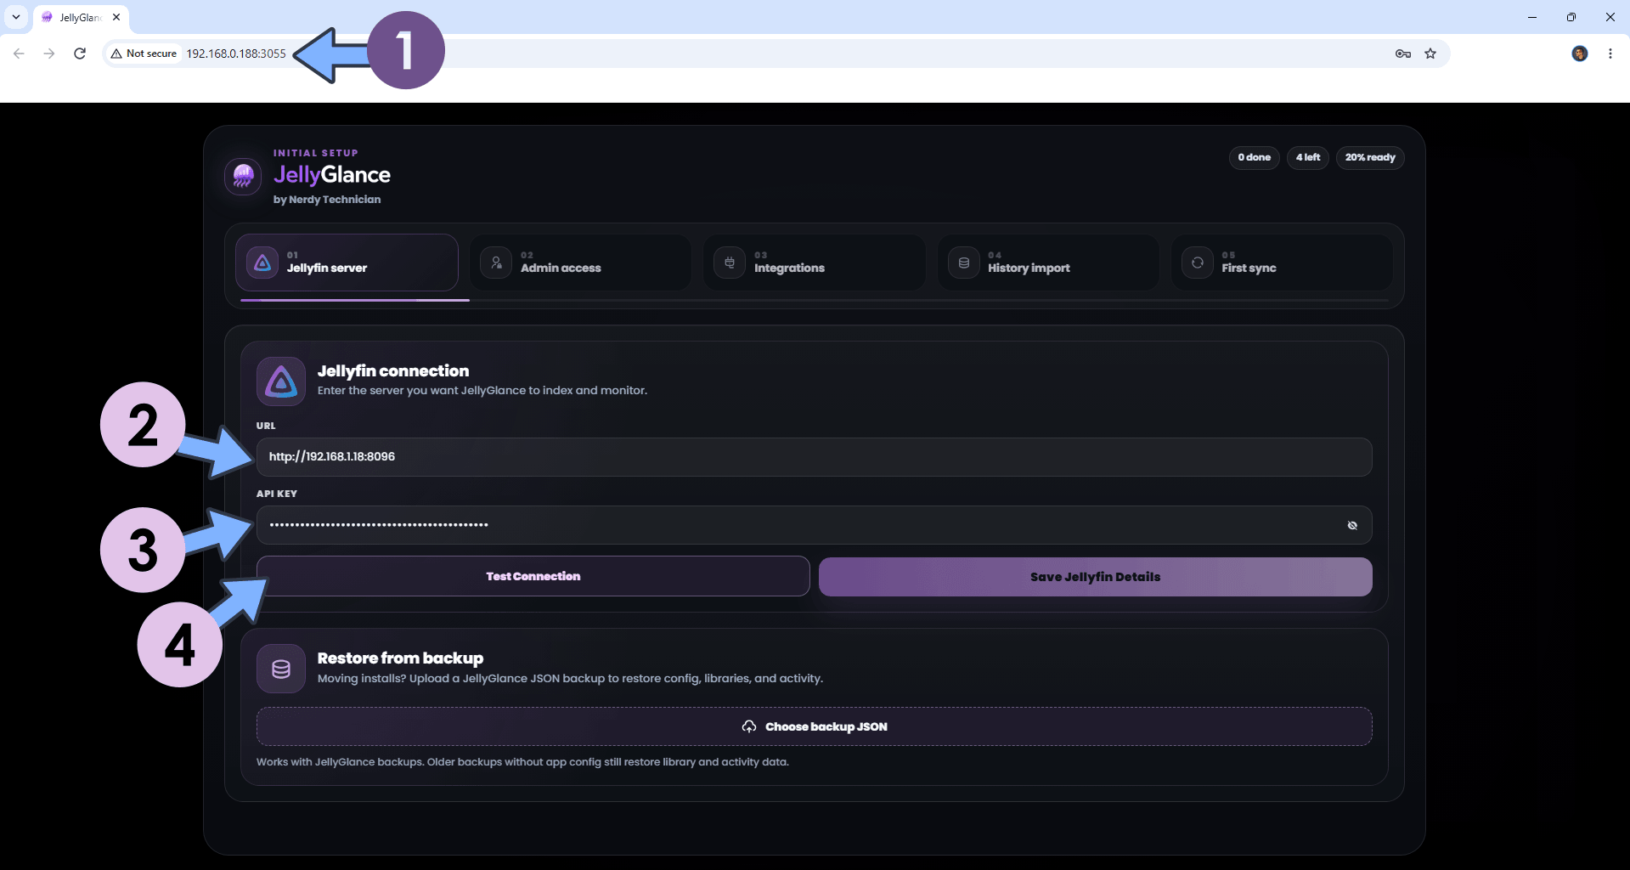Open the Chrome three-dot menu

tap(1610, 54)
